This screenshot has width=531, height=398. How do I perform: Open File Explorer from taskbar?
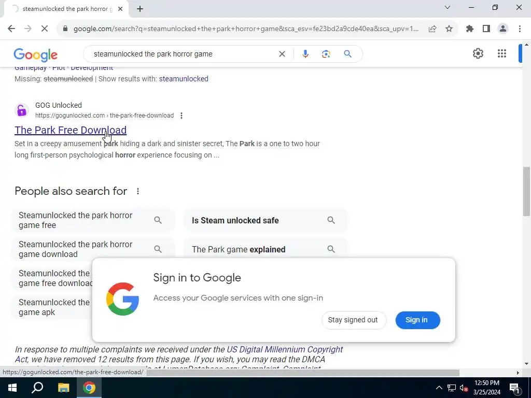(63, 388)
